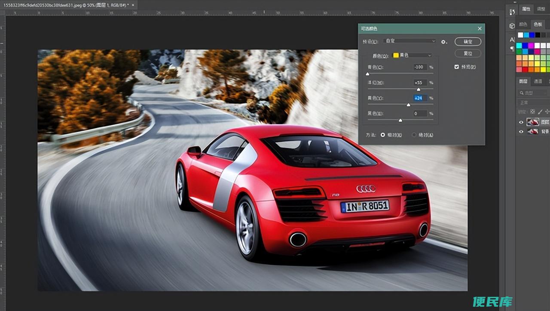550x311 pixels.
Task: Click the magenta value field showing +55
Action: [x=420, y=82]
